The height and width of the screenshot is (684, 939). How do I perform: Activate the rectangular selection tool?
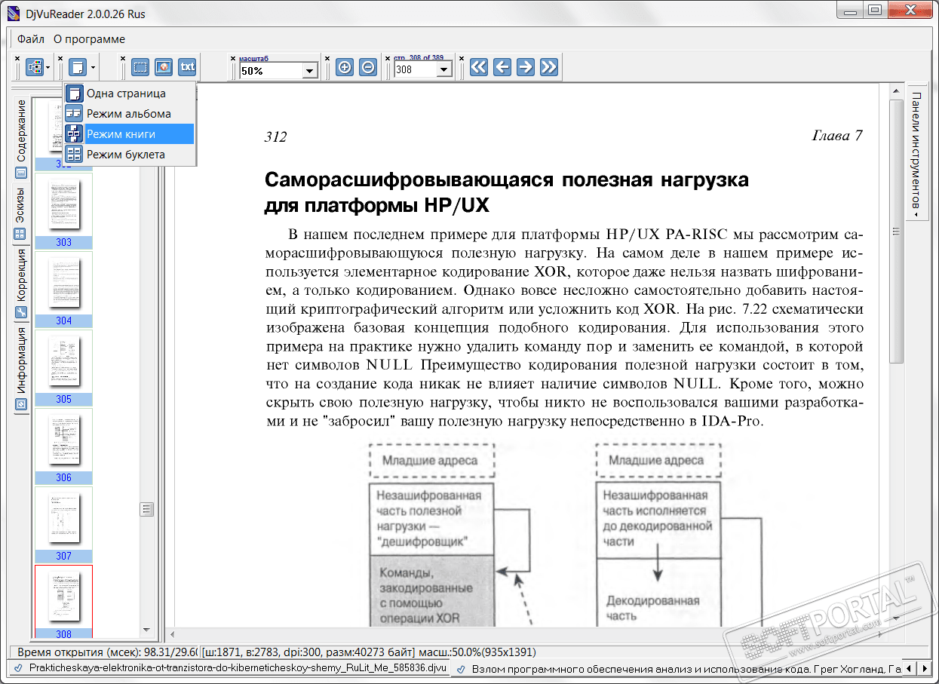tap(140, 67)
